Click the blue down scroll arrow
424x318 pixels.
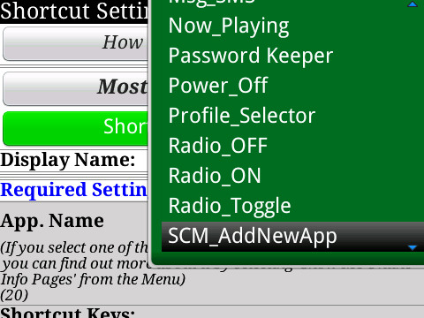(413, 247)
